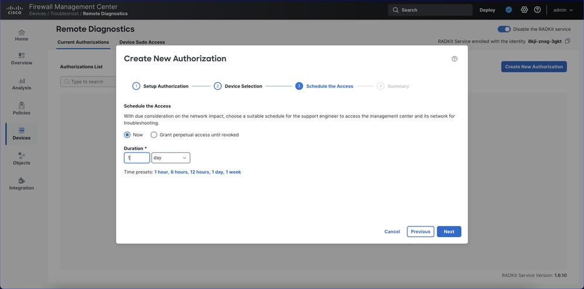Click the settings gear icon in header
This screenshot has height=289, width=584.
[524, 10]
